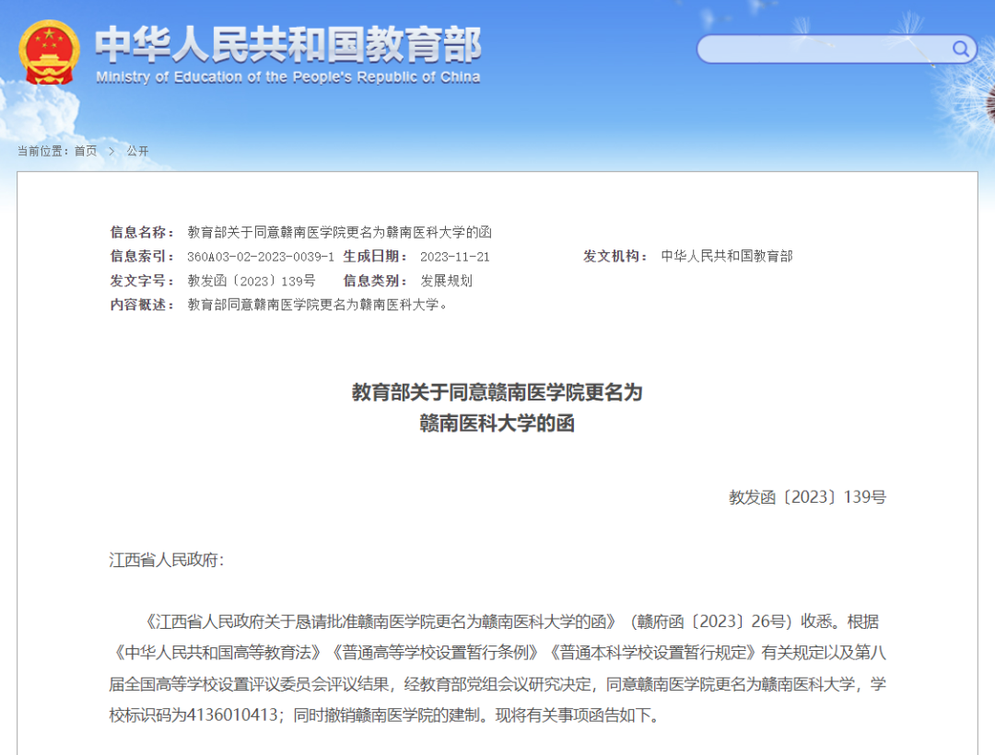This screenshot has height=755, width=995.
Task: Select the category value 发展规划
Action: pyautogui.click(x=446, y=281)
